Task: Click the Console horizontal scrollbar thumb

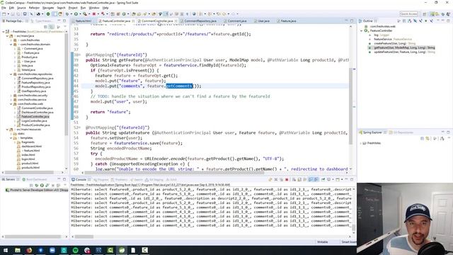Action: tap(84, 237)
